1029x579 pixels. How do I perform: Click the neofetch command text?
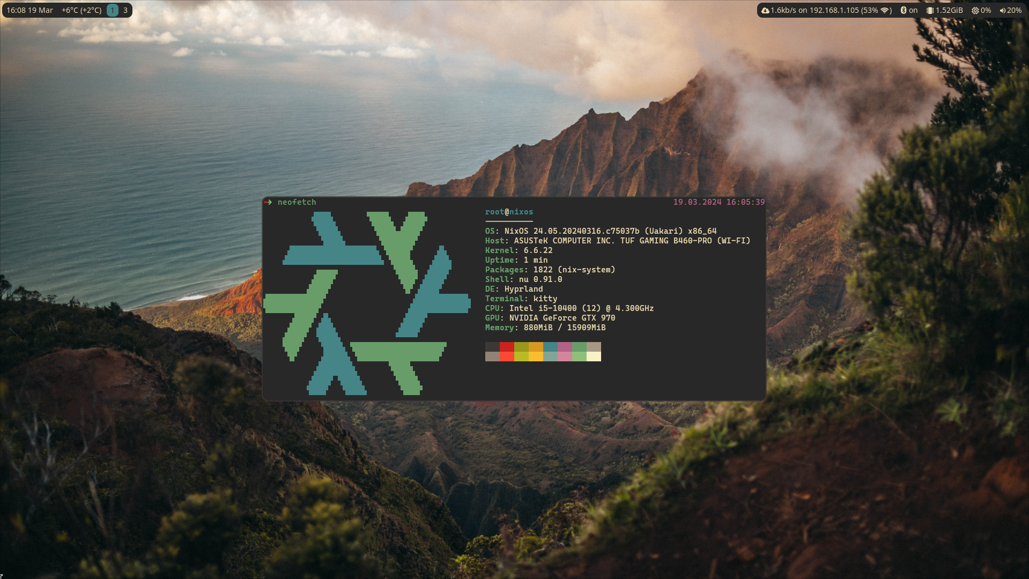coord(297,202)
